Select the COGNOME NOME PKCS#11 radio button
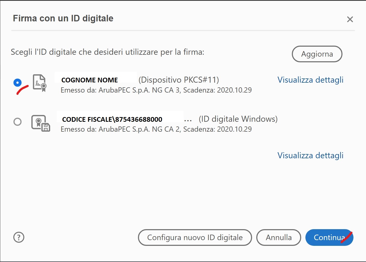 [18, 83]
